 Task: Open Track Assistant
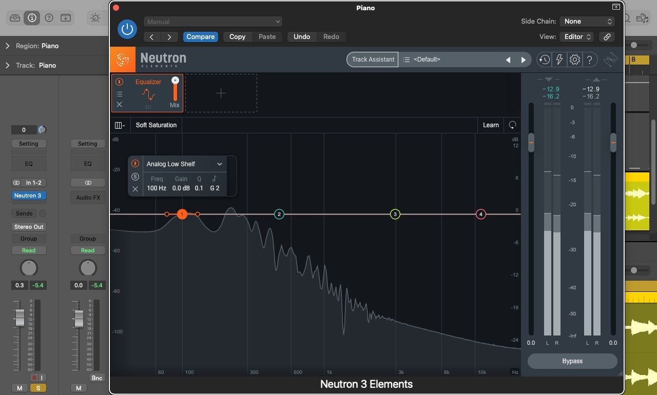click(372, 60)
